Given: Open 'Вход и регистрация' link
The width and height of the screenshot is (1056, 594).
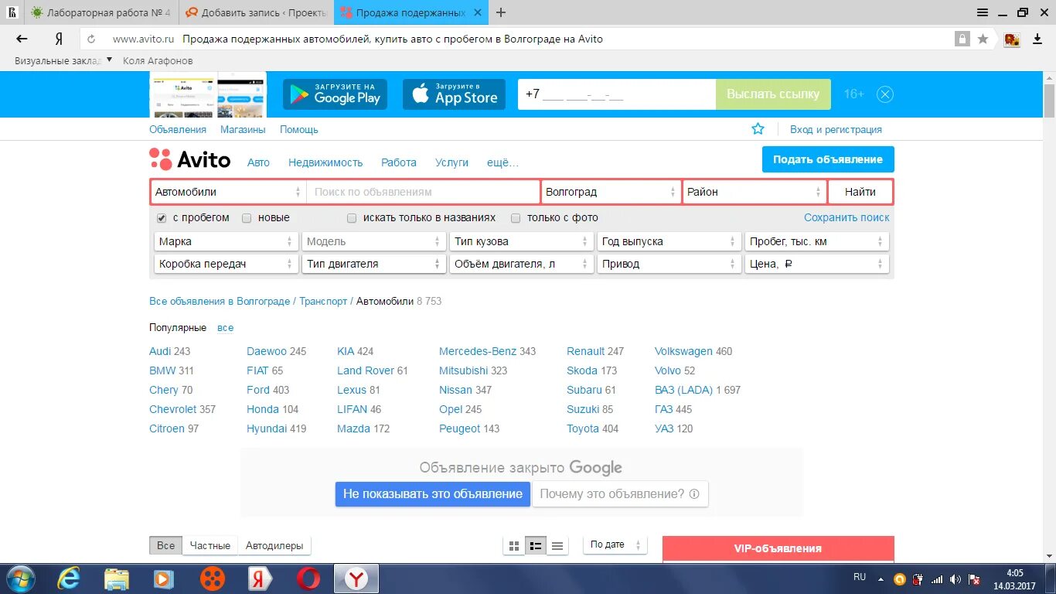Looking at the screenshot, I should click(836, 130).
